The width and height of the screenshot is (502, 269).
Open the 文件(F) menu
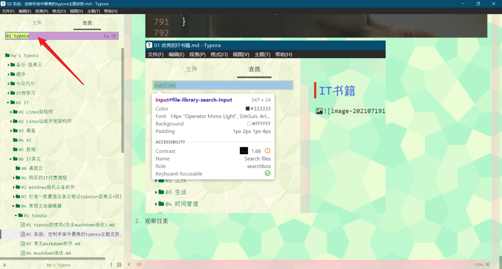point(8,11)
